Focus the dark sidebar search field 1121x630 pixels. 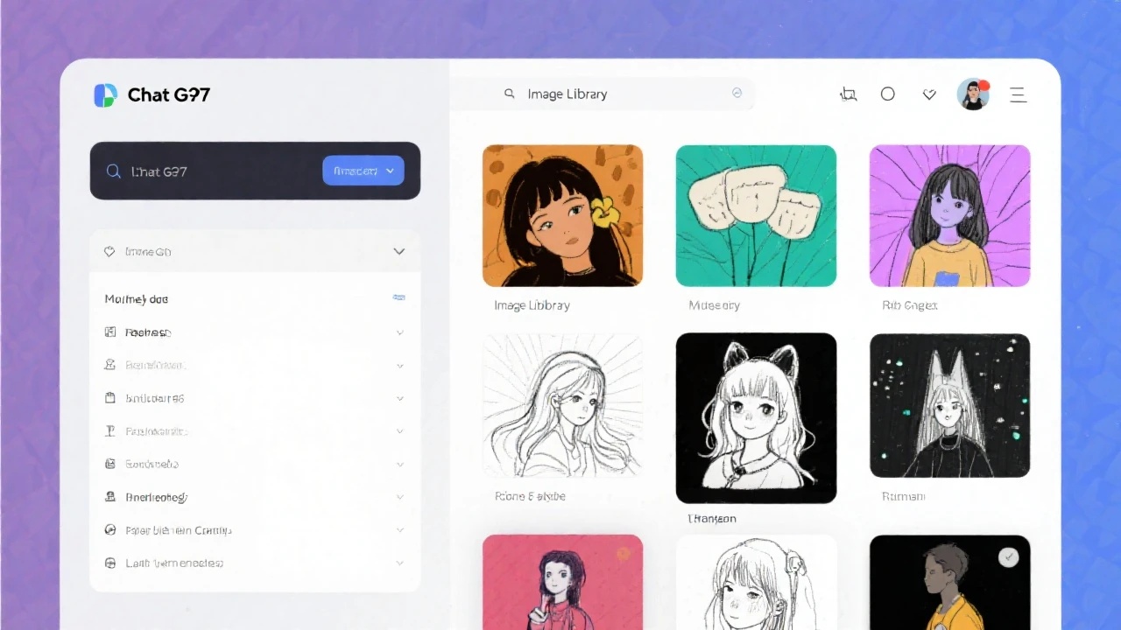point(255,171)
